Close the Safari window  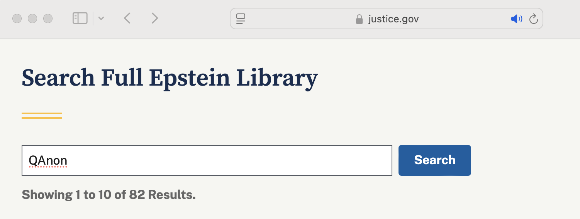pos(17,19)
